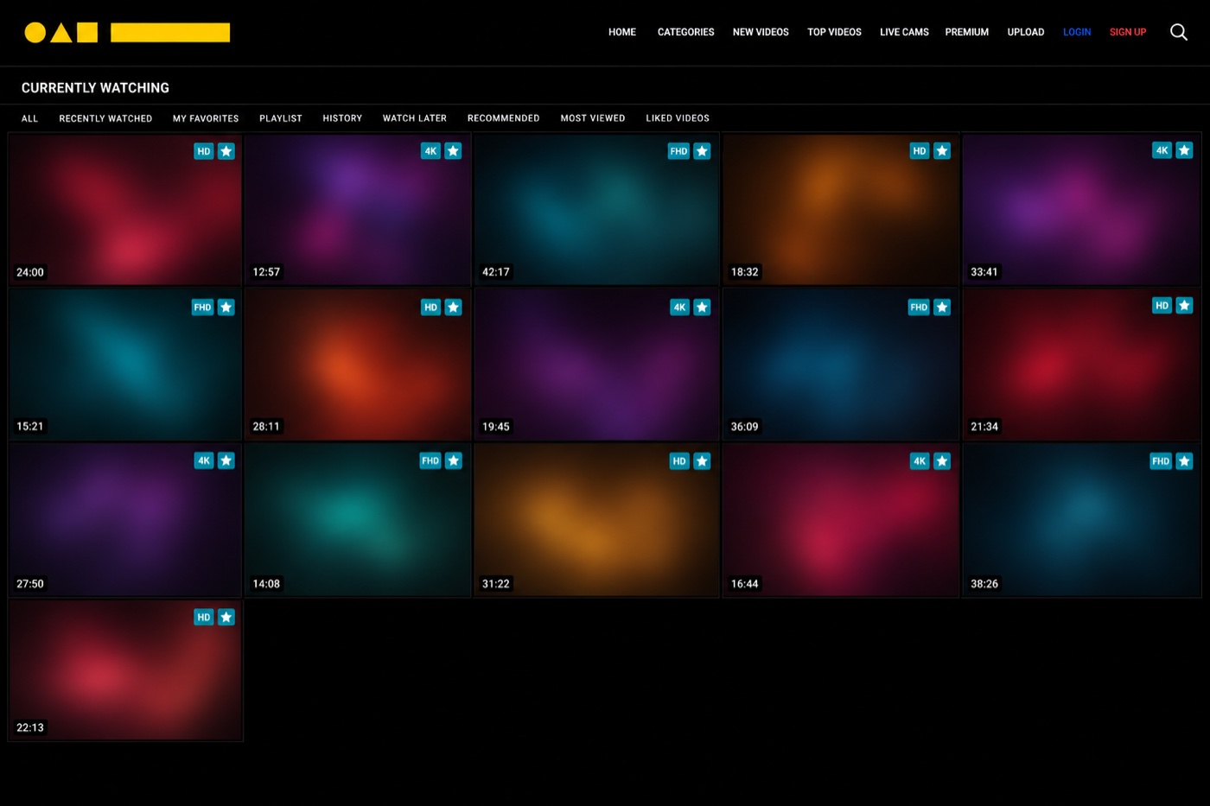Switch to Watch Later tab
This screenshot has height=806, width=1210.
point(415,118)
